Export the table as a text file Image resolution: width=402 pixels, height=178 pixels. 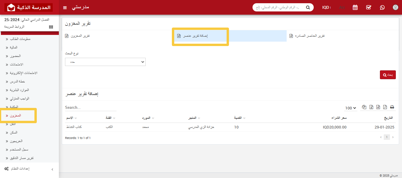[x=378, y=107]
